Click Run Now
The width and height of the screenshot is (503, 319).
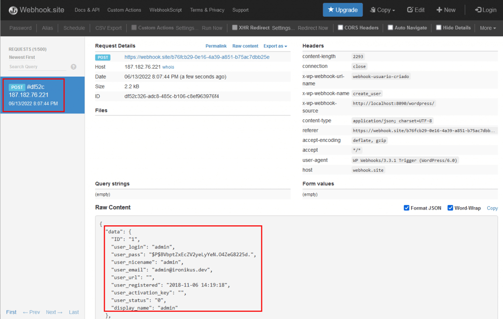pos(212,28)
